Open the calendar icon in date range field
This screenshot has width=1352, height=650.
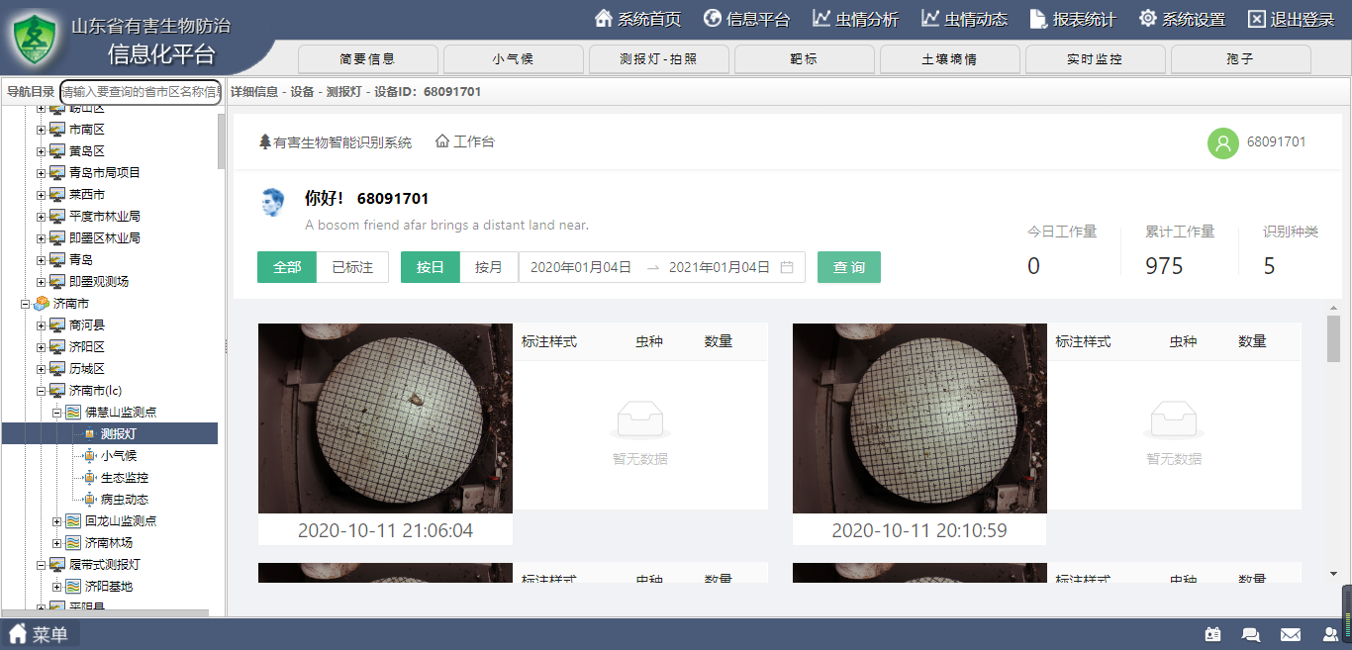pos(787,267)
